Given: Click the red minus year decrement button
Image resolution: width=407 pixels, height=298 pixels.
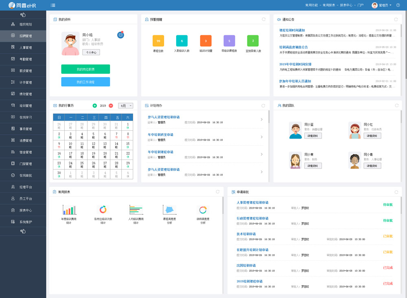Looking at the screenshot, I should (111, 106).
